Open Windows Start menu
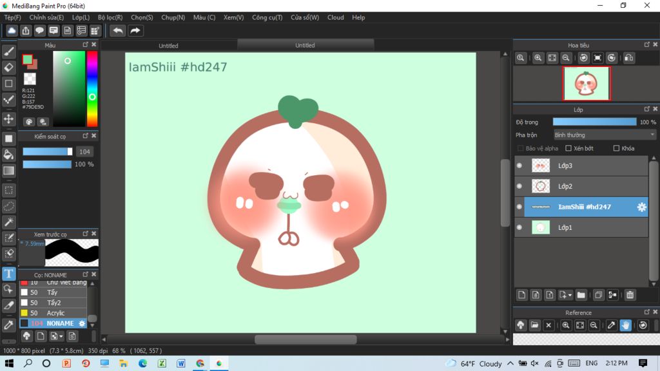This screenshot has height=371, width=660. point(9,363)
